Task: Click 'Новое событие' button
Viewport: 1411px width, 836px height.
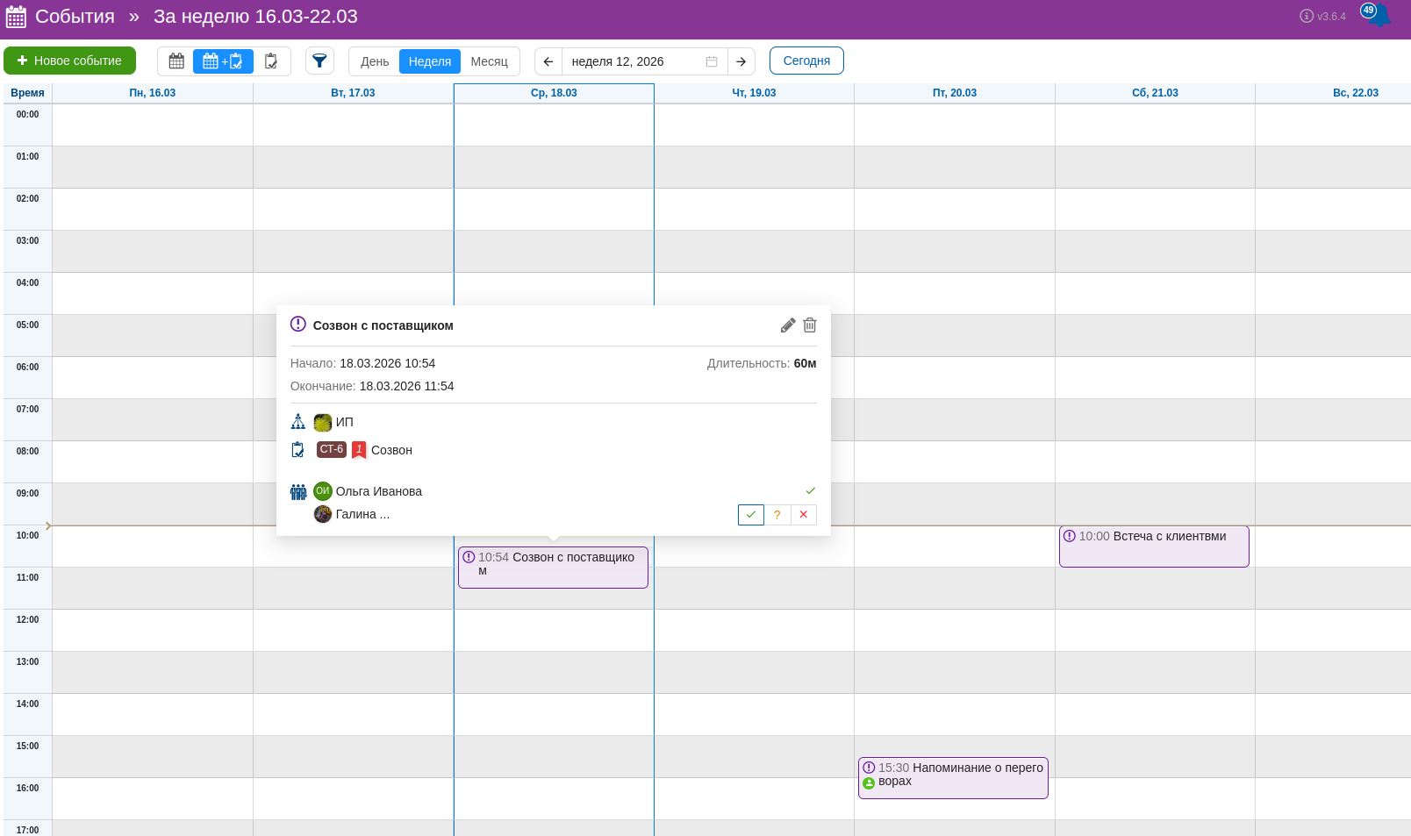Action: [70, 61]
